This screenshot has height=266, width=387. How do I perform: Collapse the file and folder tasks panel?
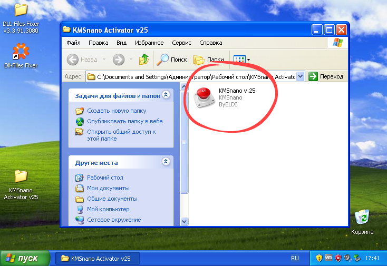coord(166,95)
